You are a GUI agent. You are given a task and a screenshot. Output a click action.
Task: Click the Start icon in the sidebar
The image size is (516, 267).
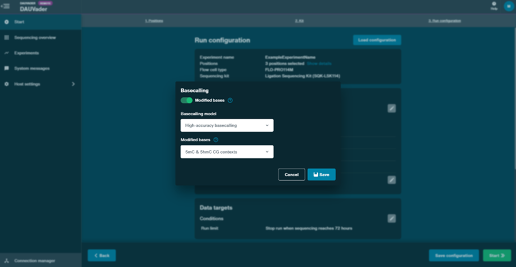pos(7,22)
